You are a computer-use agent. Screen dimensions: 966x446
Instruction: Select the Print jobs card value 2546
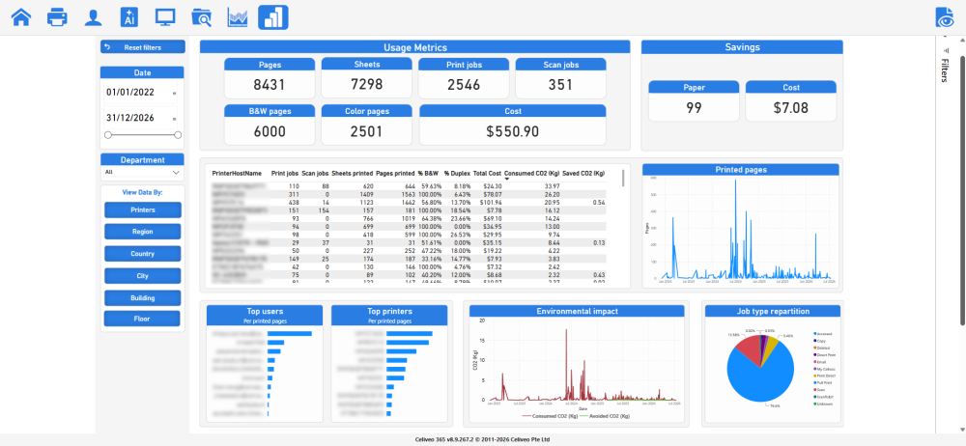(464, 84)
